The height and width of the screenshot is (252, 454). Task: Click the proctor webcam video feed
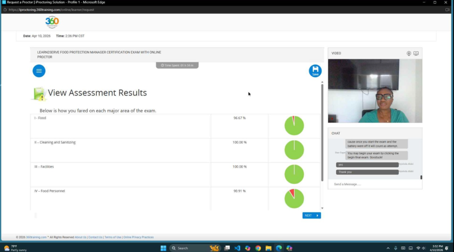(x=375, y=91)
